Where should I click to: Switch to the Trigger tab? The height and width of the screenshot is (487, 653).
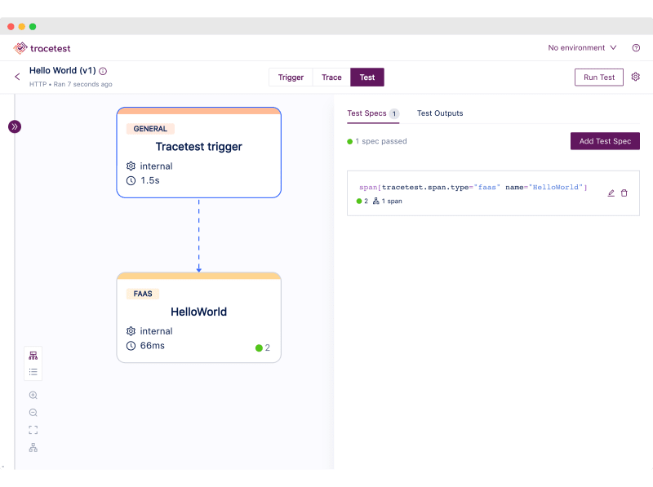(x=291, y=77)
